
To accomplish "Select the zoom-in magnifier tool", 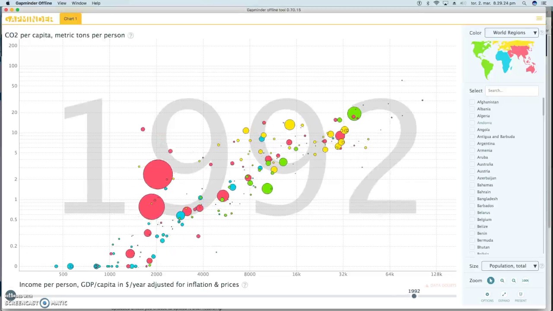I will tap(502, 281).
